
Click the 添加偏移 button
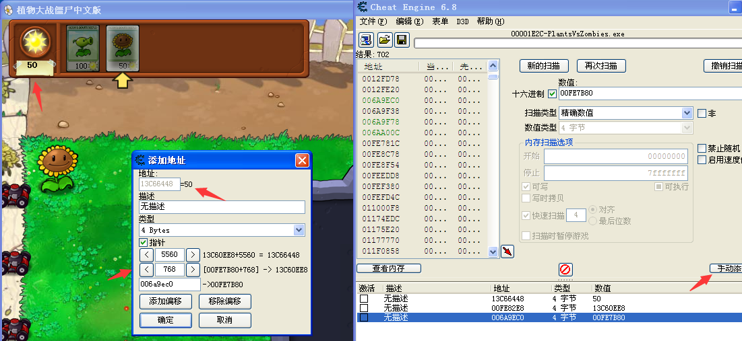point(166,301)
